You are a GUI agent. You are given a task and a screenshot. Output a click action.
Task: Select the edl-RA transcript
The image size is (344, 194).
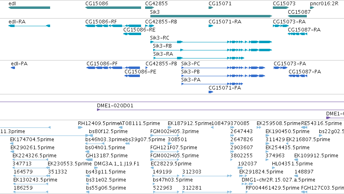(29, 26)
